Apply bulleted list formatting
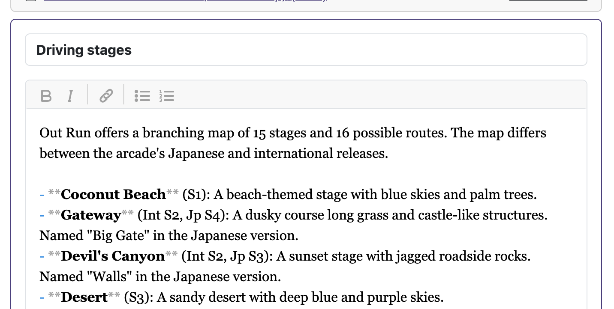Screen dimensions: 614x309 (142, 95)
